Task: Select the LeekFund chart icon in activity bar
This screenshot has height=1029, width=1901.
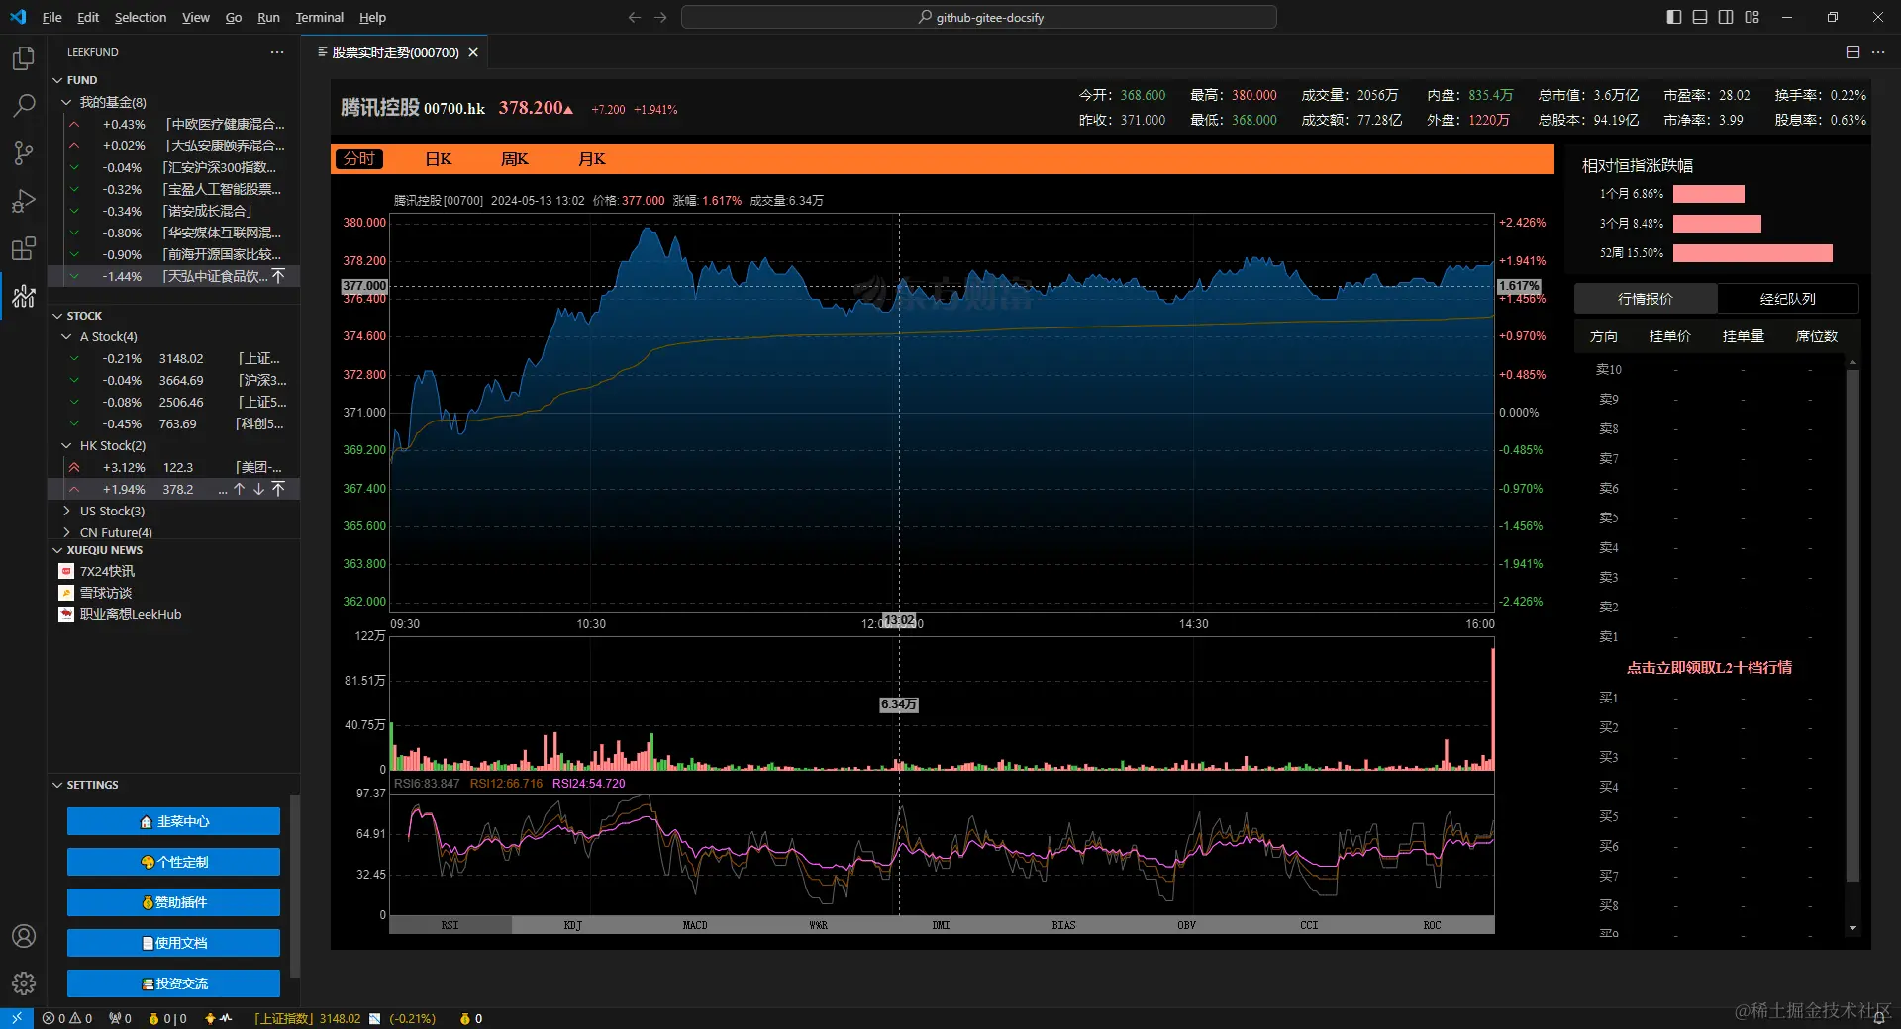Action: pos(24,295)
